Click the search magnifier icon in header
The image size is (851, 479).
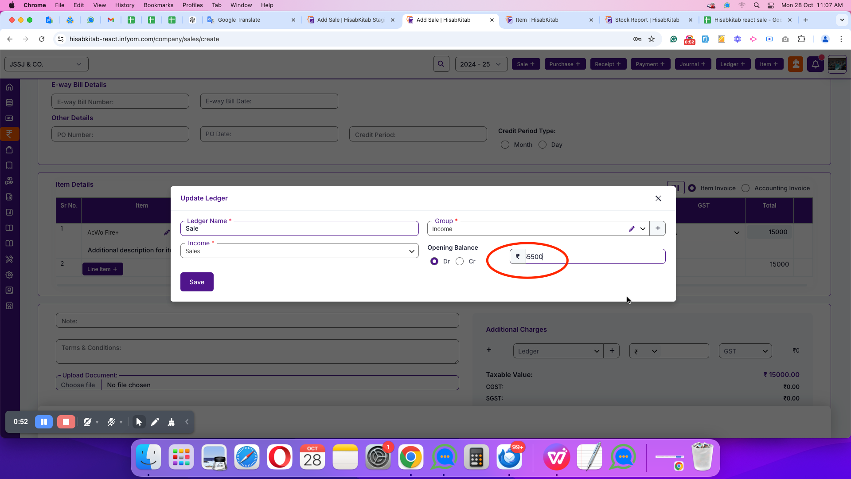(441, 64)
